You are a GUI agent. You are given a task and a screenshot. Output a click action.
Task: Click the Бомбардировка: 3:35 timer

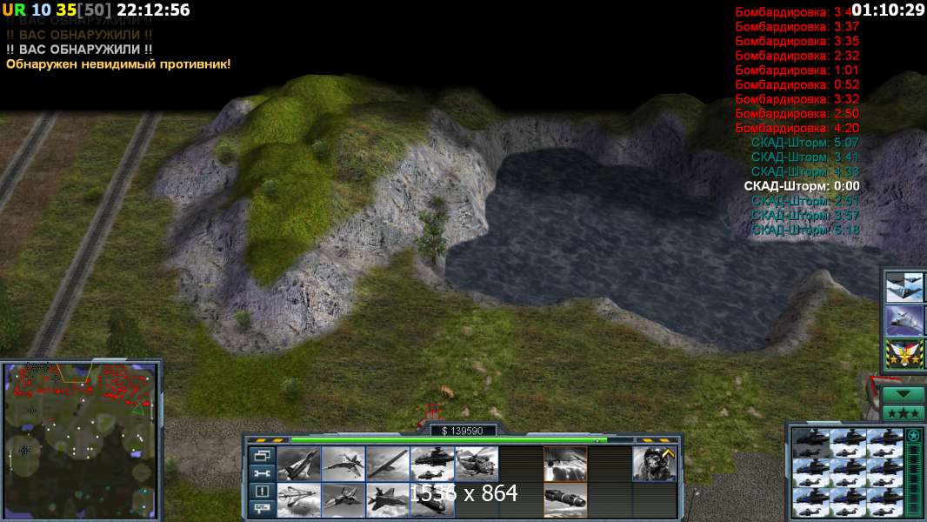point(797,41)
